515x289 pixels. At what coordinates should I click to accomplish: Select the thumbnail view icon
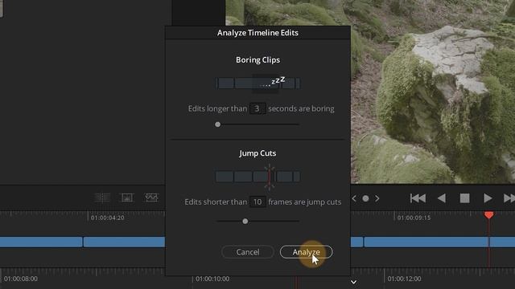pyautogui.click(x=127, y=197)
